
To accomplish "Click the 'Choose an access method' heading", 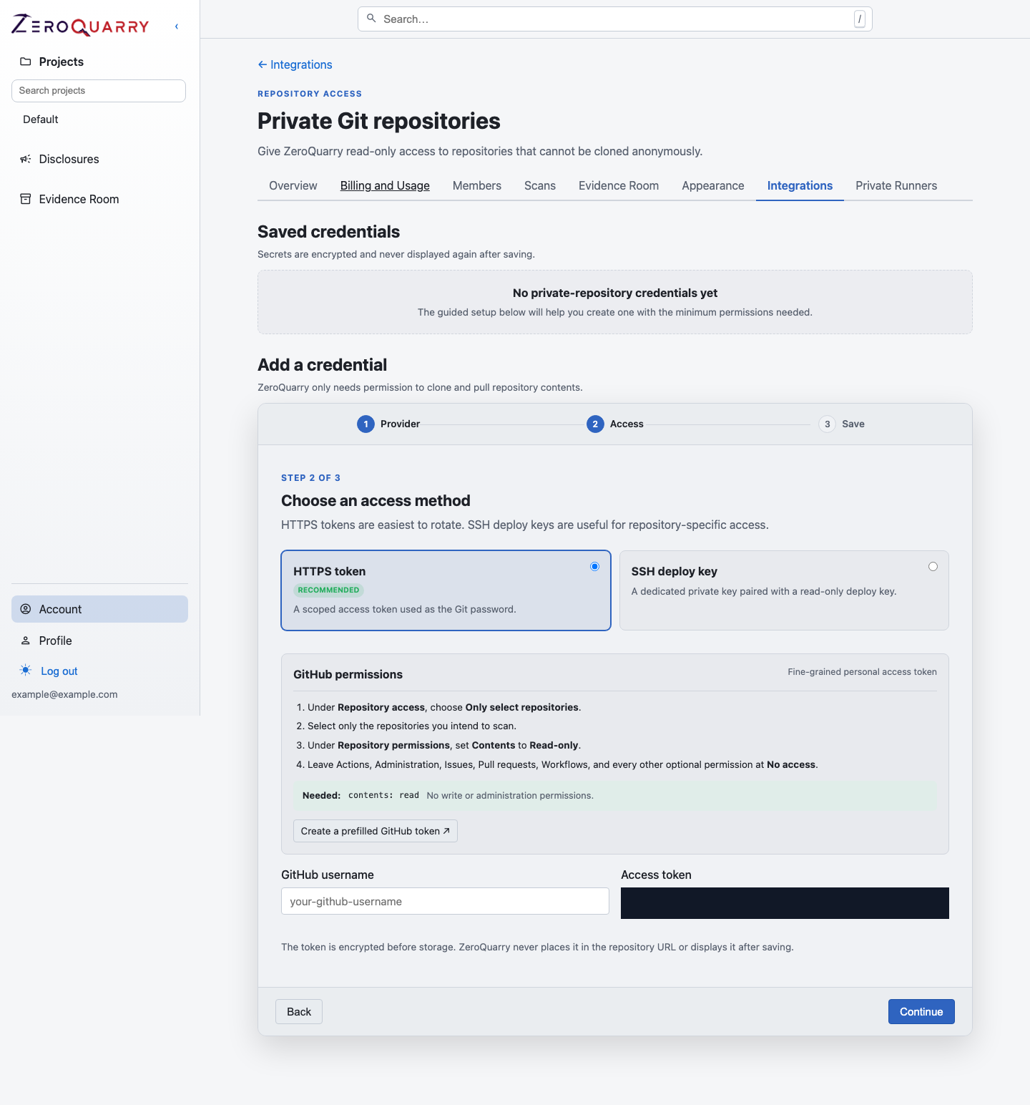I will pyautogui.click(x=376, y=500).
